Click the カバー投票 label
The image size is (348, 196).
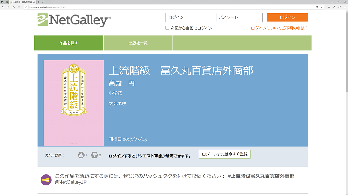tap(55, 155)
